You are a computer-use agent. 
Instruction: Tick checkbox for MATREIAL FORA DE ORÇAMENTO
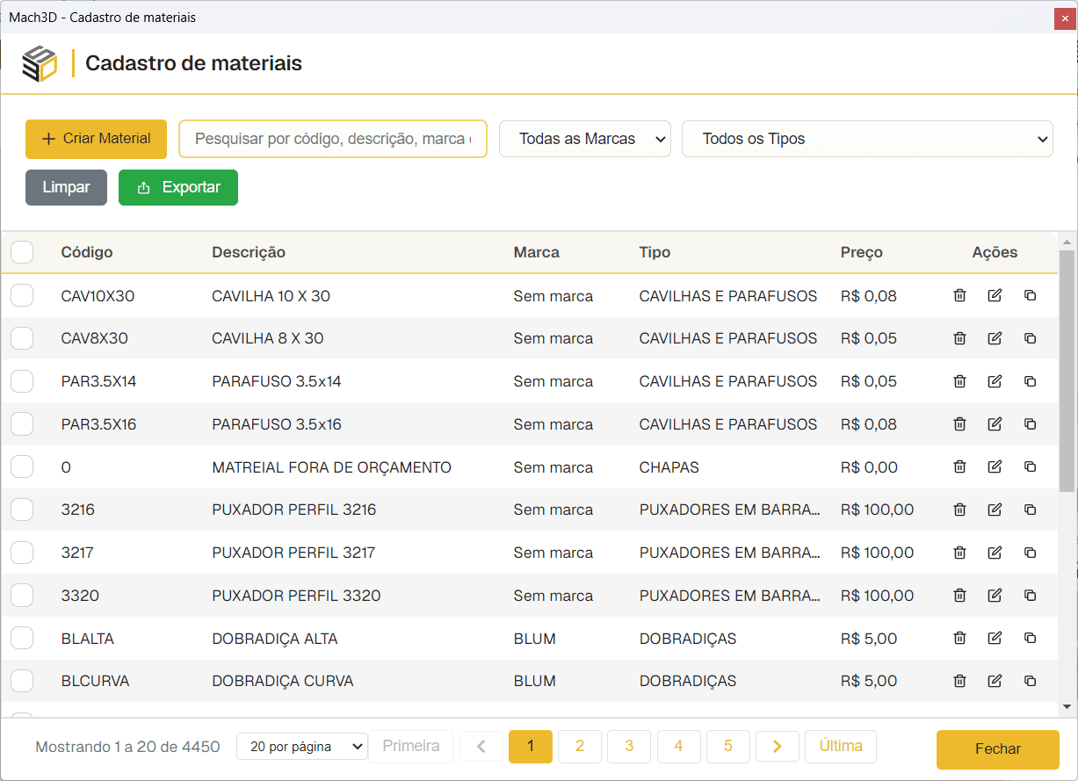[x=22, y=467]
